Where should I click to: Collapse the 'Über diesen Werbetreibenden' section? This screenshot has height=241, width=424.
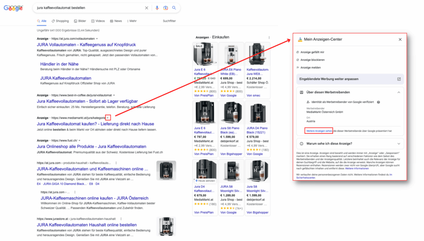398,92
